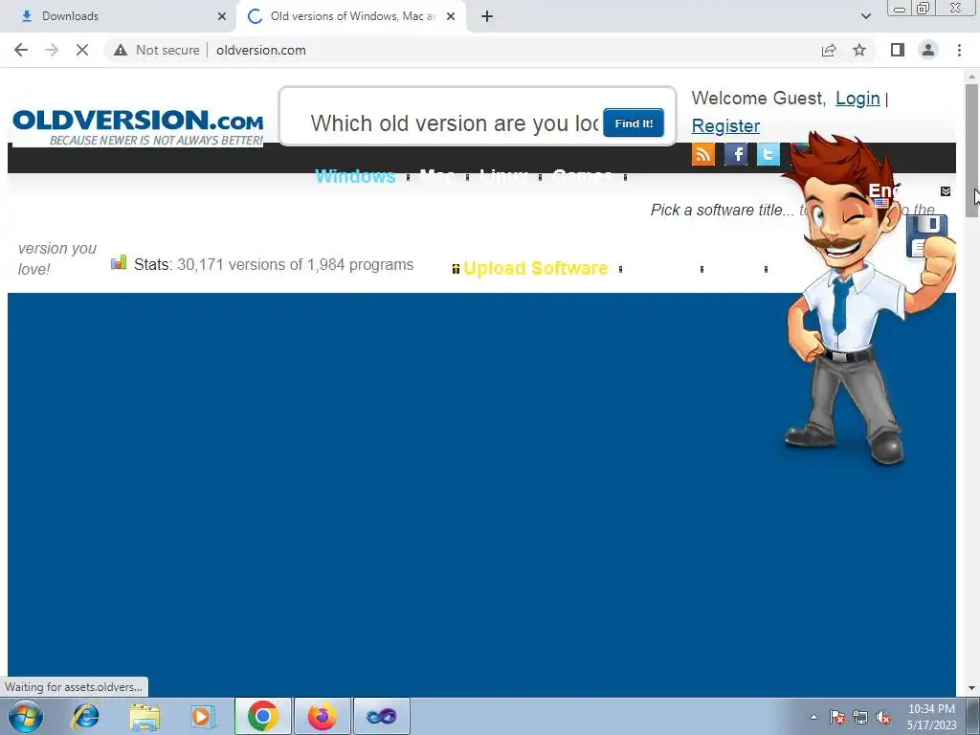Open the media player taskbar icon
Image resolution: width=980 pixels, height=735 pixels.
(203, 716)
